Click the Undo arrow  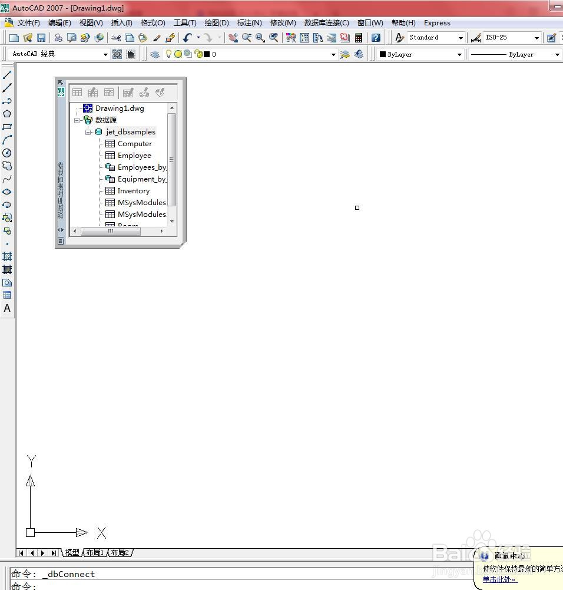pyautogui.click(x=187, y=38)
